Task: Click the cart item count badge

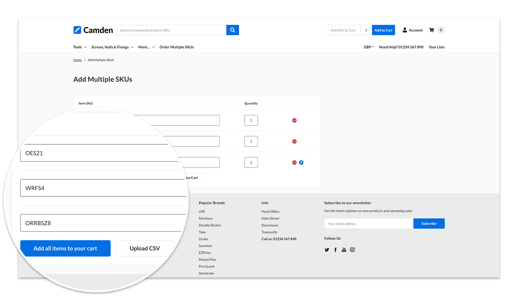Action: pos(441,30)
